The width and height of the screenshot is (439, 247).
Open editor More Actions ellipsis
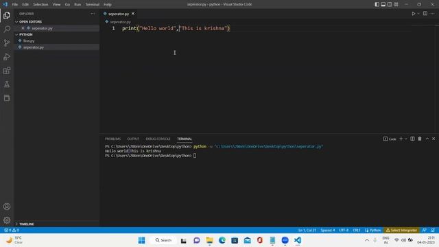coord(433,14)
